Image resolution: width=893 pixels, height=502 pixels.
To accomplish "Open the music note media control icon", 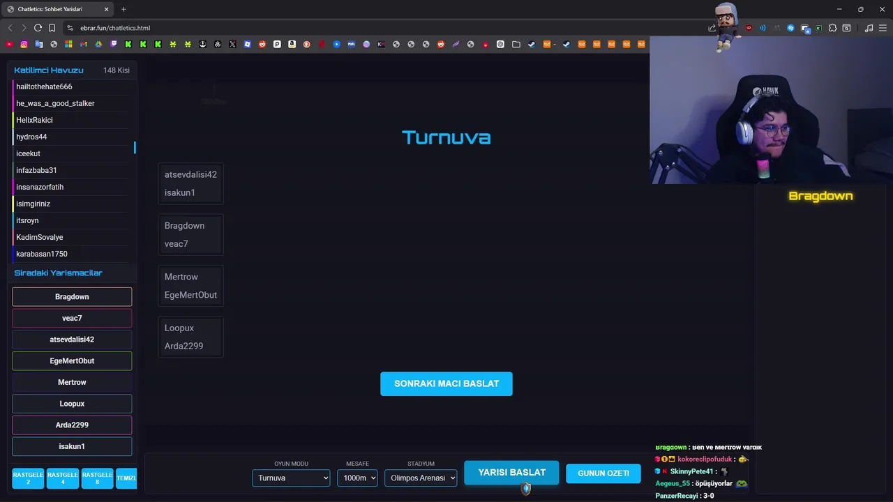I will pyautogui.click(x=869, y=28).
